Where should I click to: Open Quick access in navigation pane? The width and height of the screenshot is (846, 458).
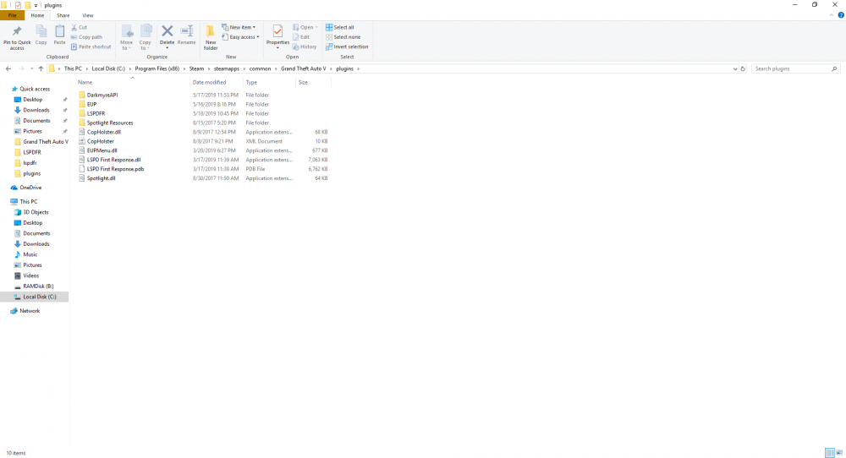click(35, 89)
